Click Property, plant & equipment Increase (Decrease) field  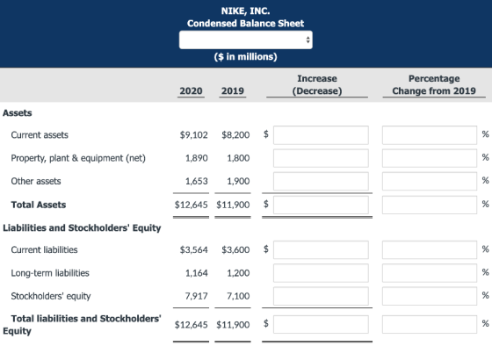[x=321, y=158]
